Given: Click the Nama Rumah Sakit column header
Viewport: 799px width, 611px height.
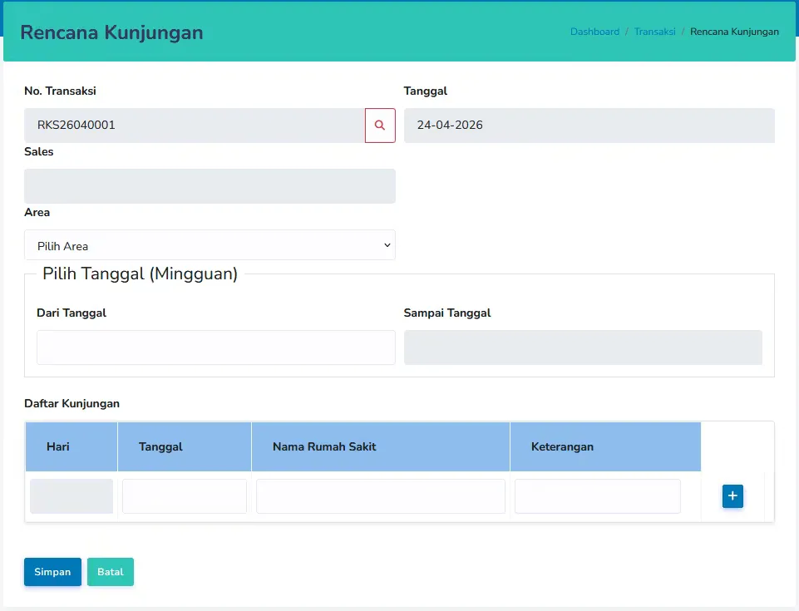Looking at the screenshot, I should coord(381,447).
